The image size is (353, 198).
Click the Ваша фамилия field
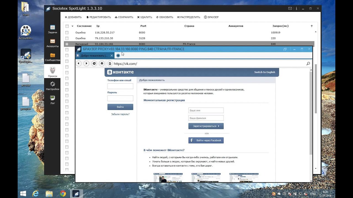[x=206, y=118]
